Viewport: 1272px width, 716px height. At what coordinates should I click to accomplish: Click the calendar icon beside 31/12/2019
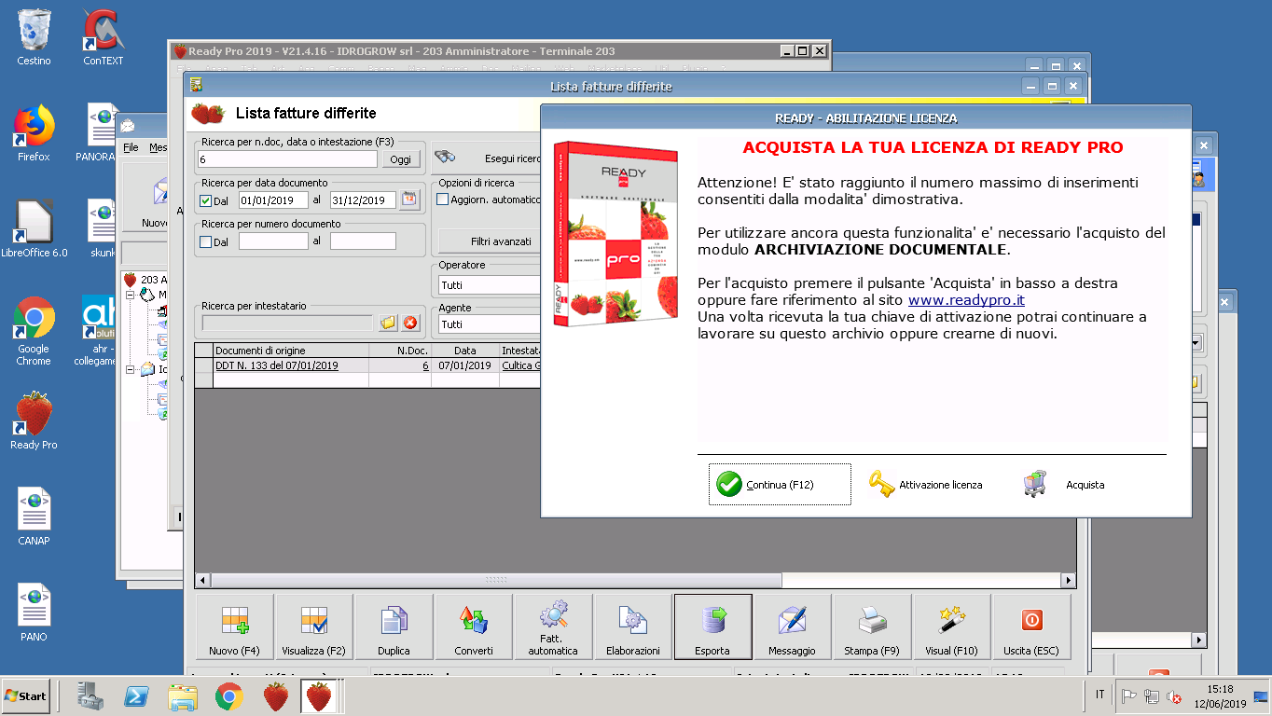click(x=410, y=200)
